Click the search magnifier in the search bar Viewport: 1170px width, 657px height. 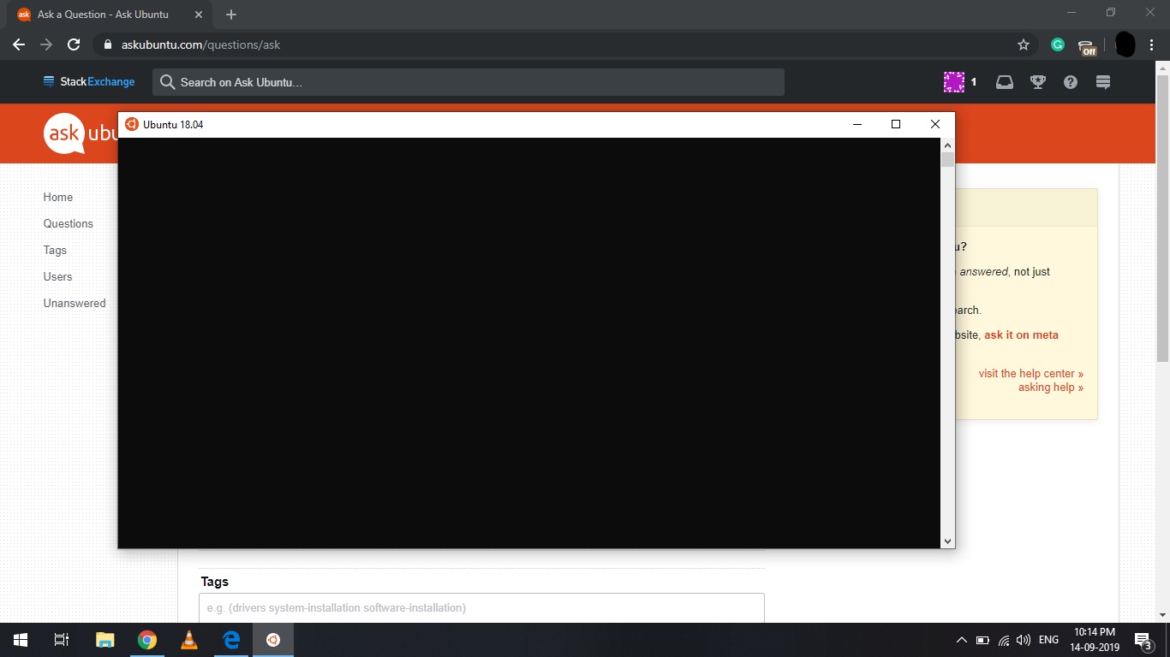tap(165, 82)
